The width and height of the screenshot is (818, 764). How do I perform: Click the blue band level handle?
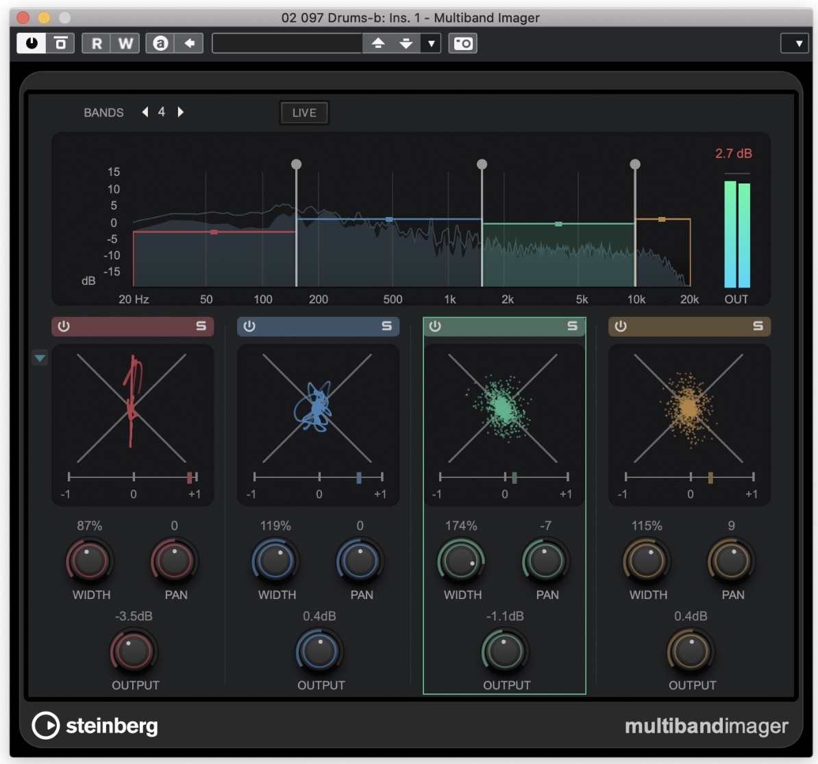point(388,219)
